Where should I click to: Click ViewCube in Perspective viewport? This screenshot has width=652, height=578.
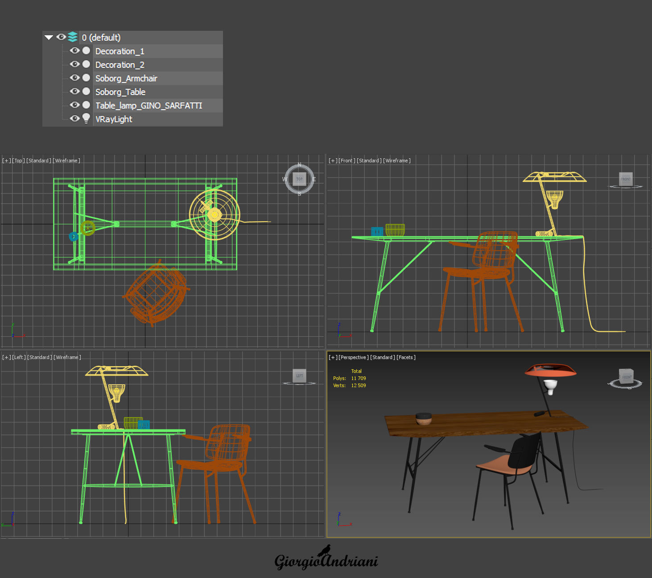[626, 376]
